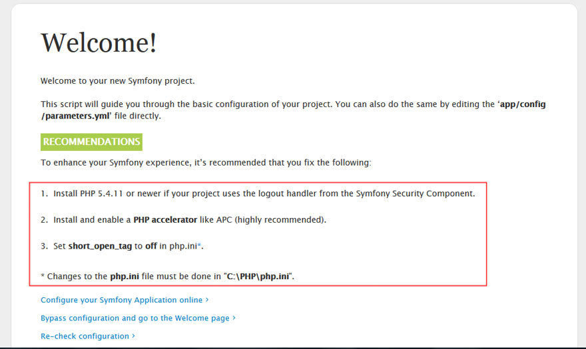Click chevron arrow after Configure your Symfony Application

coord(207,300)
